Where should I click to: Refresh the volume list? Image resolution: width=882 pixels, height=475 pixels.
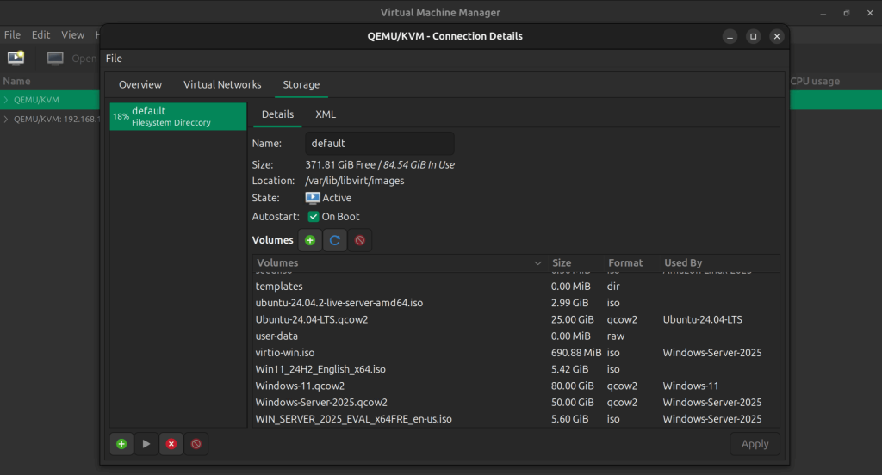tap(335, 240)
